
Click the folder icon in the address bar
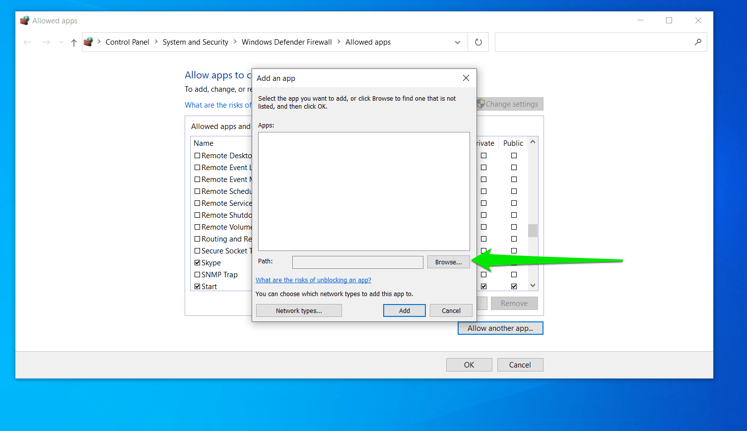88,42
